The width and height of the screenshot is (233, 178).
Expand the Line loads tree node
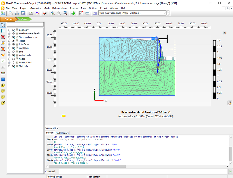(x=9, y=48)
